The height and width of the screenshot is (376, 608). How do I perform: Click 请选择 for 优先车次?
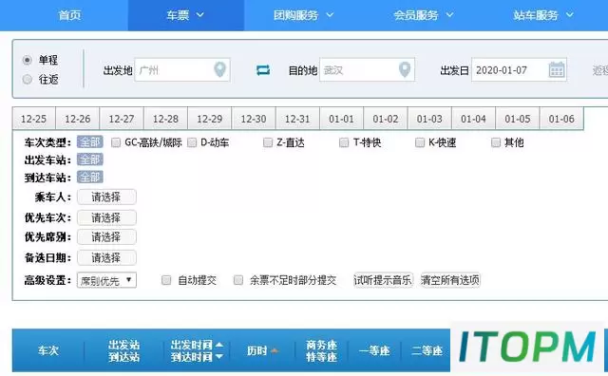pyautogui.click(x=106, y=217)
